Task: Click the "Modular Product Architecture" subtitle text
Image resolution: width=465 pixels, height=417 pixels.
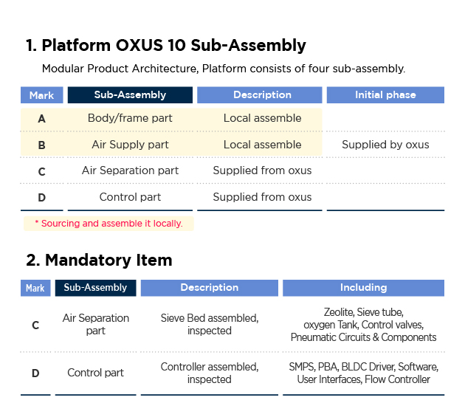Action: coord(223,69)
